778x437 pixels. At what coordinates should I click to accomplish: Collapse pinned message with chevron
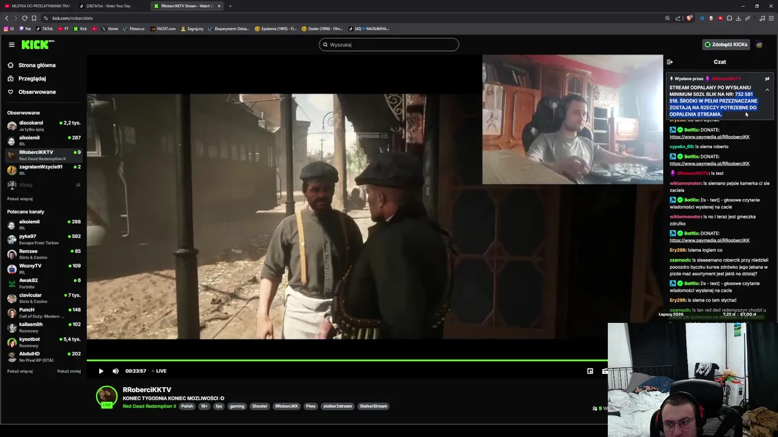767,90
